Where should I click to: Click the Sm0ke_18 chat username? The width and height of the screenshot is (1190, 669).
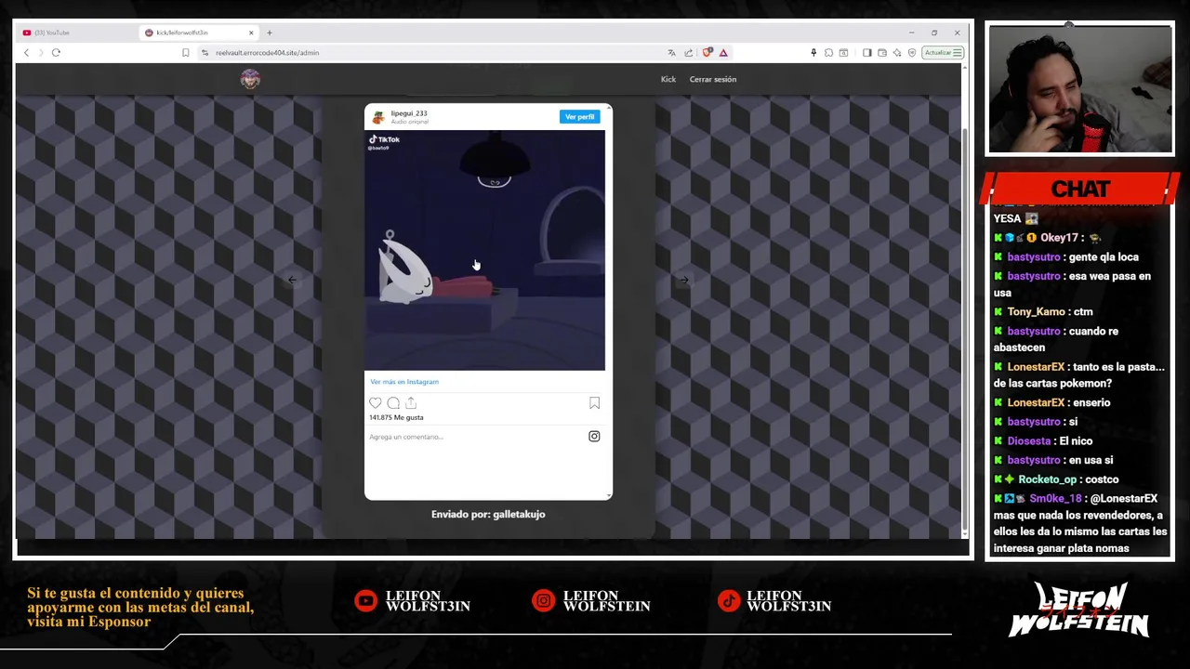(x=1055, y=499)
